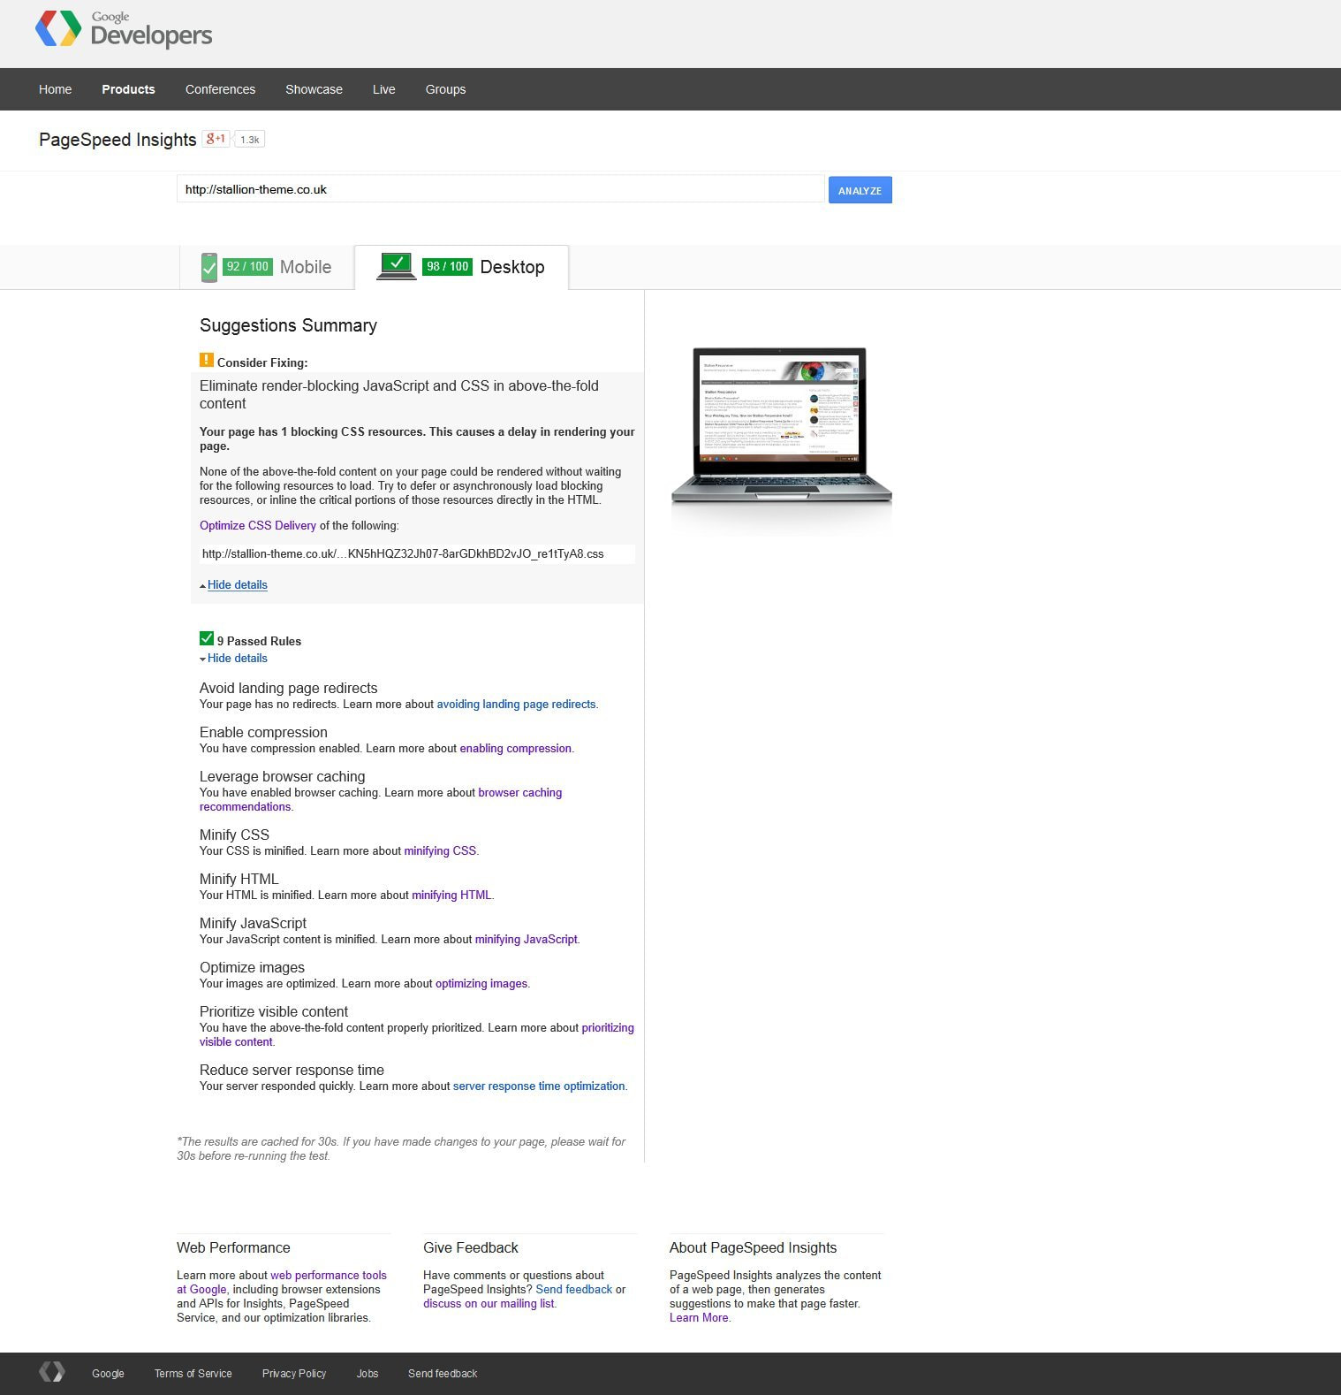Open the browser caching recommendations link
The image size is (1341, 1395).
381,800
